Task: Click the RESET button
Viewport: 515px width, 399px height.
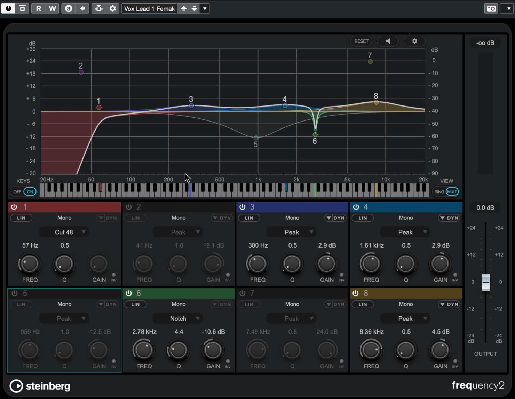Action: click(361, 41)
